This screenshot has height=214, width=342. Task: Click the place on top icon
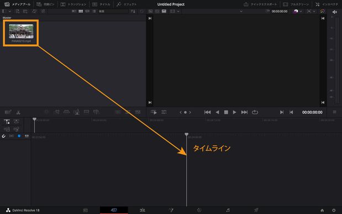tap(86, 112)
